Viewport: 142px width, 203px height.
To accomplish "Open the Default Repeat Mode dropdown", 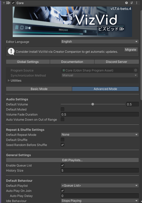I will [x=100, y=135].
